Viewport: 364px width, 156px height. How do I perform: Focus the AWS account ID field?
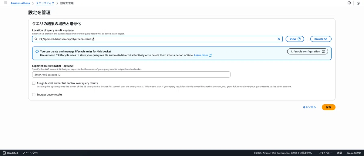pyautogui.click(x=131, y=74)
